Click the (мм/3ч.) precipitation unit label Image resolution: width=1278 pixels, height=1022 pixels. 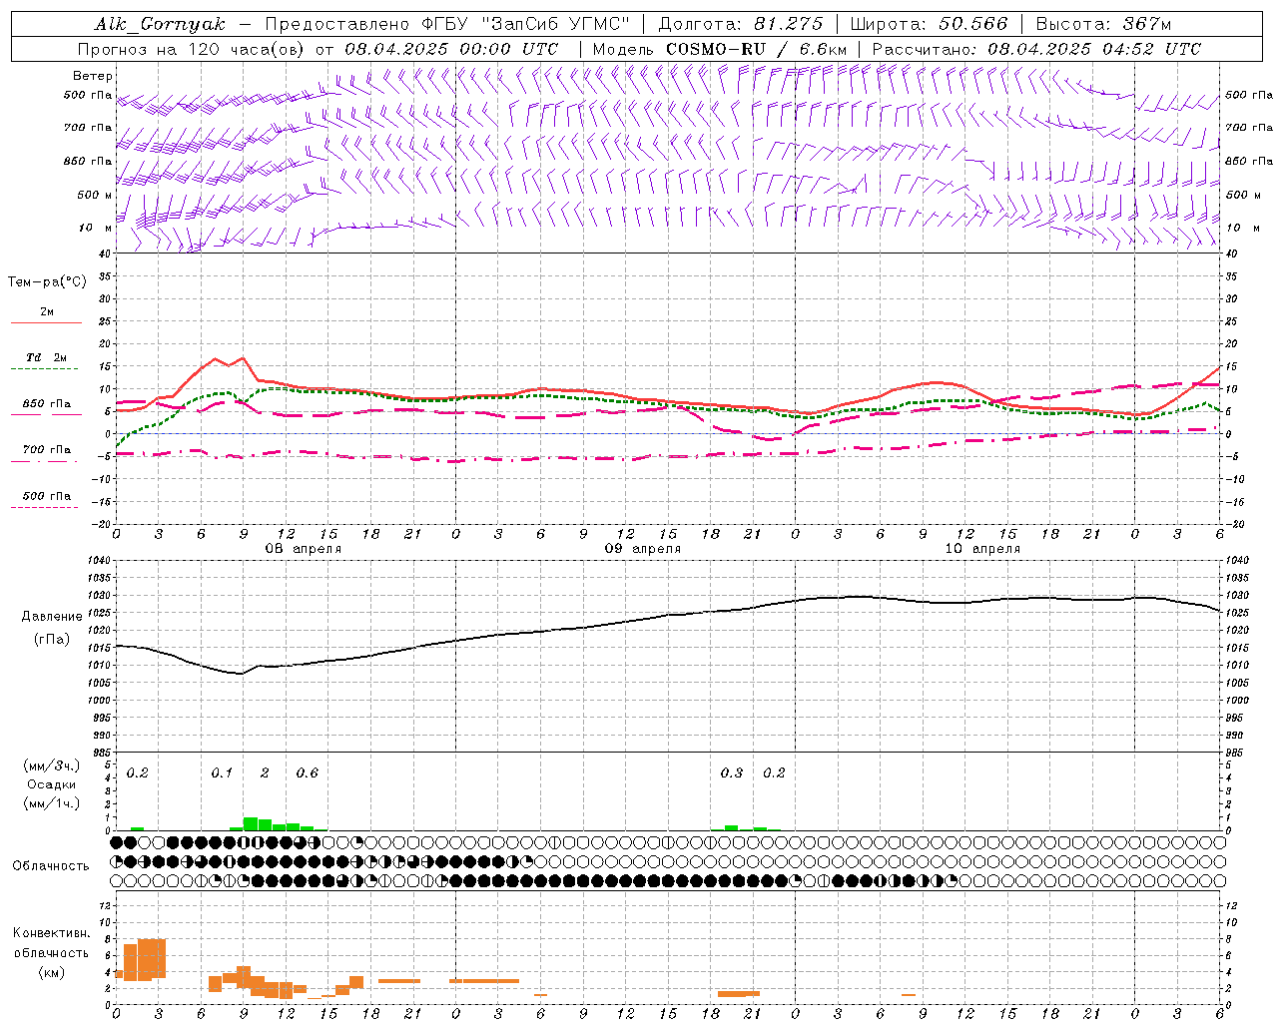click(52, 766)
